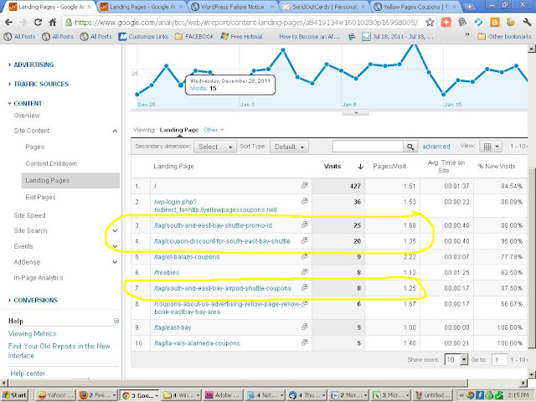Image resolution: width=536 pixels, height=402 pixels.
Task: Expand the Events section chevron
Action: click(115, 246)
